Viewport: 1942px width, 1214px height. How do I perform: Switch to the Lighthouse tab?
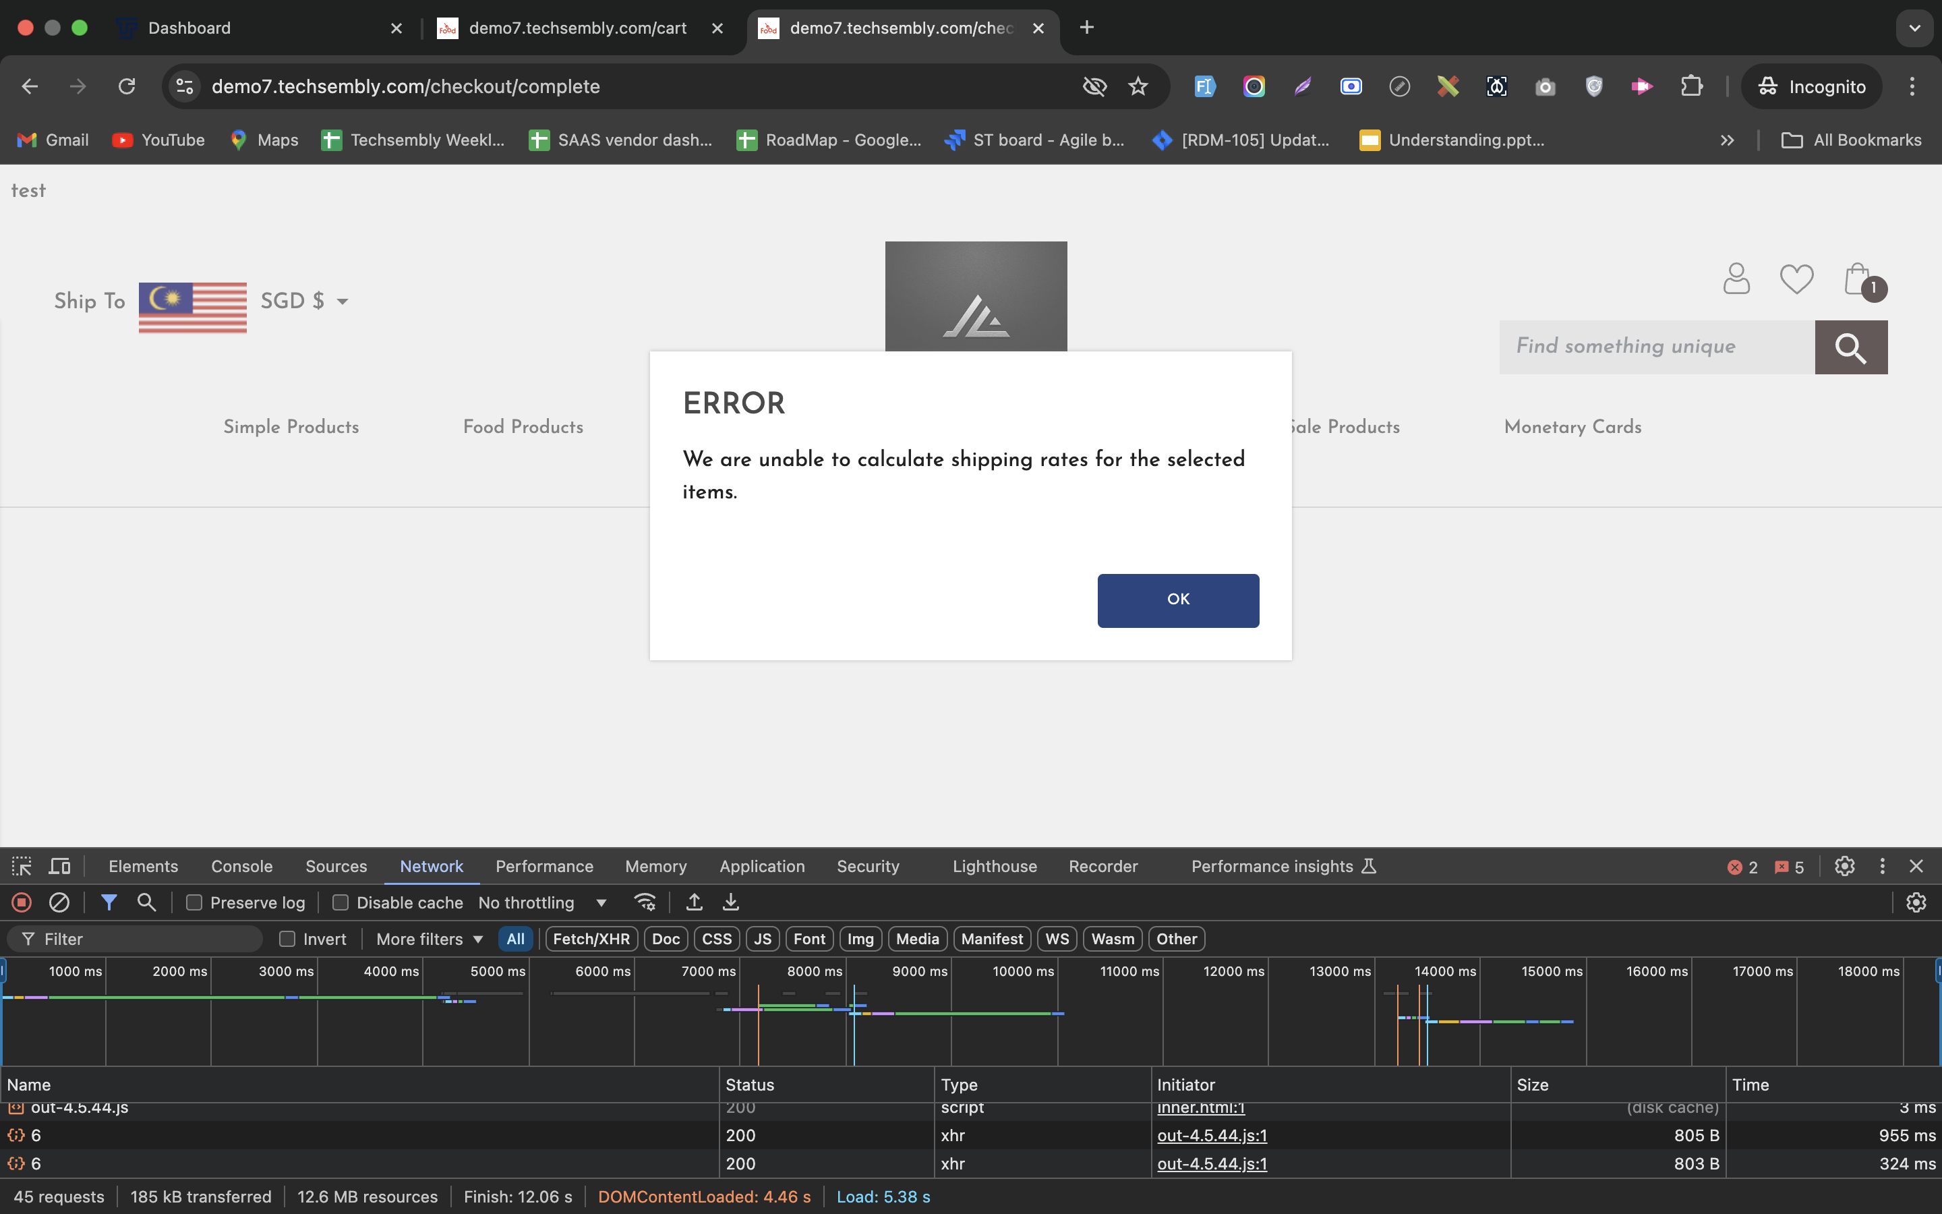coord(995,867)
